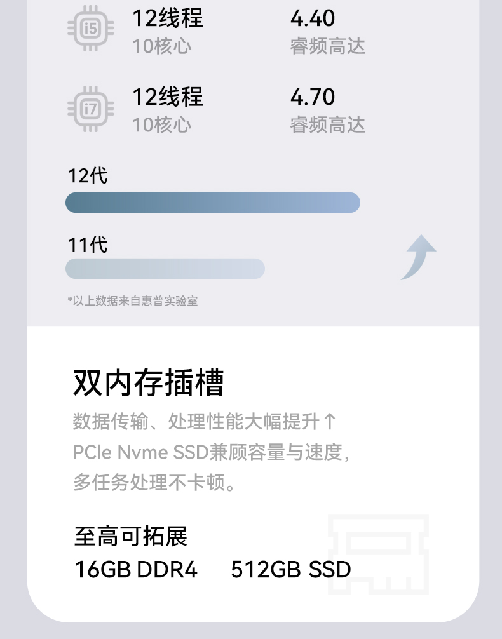
Task: Click the 以上数据来自惠普实验室 footnote
Action: pos(133,301)
